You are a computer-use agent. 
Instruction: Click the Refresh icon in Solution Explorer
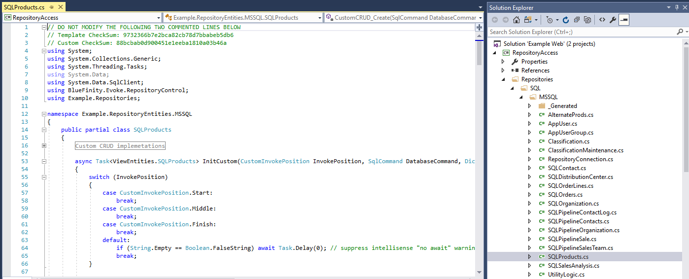coord(566,20)
